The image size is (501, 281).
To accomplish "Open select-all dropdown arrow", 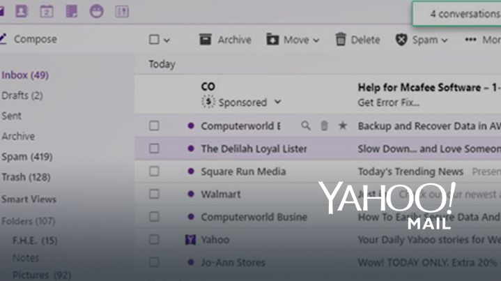I will coord(167,40).
